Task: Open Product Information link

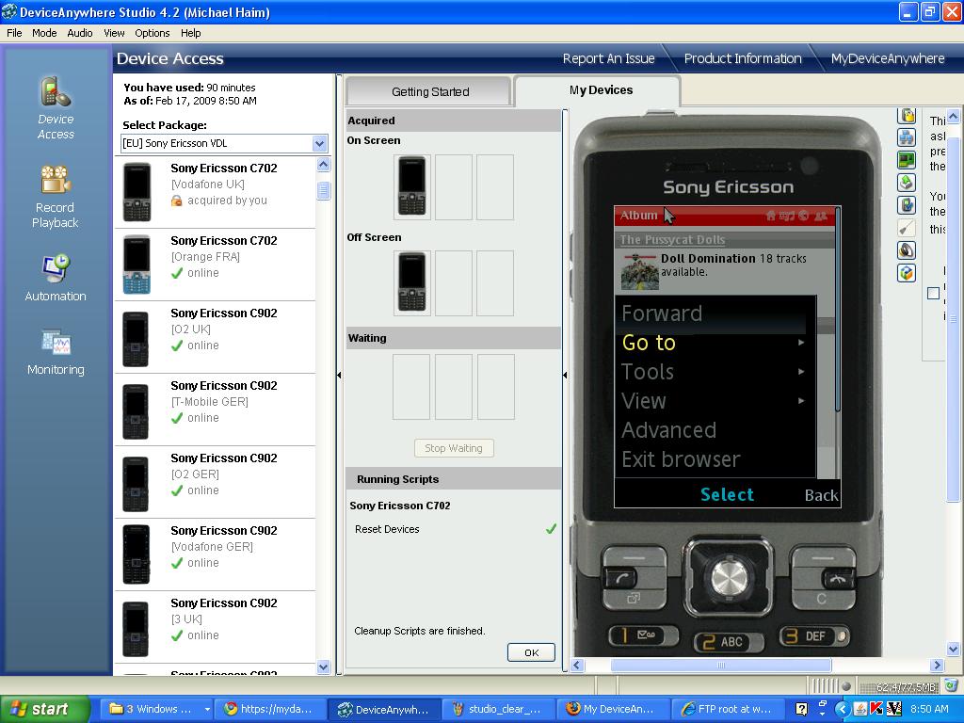Action: click(x=743, y=58)
